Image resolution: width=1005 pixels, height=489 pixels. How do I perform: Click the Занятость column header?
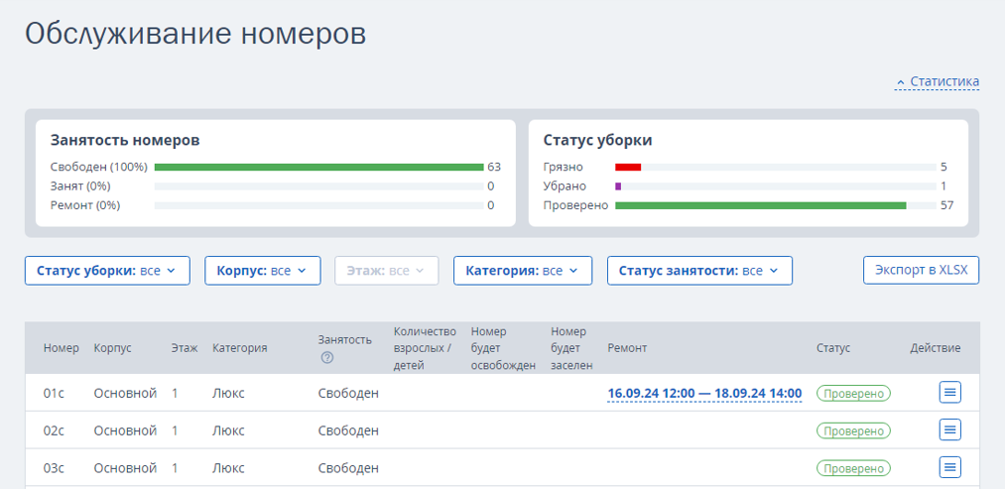pyautogui.click(x=345, y=339)
